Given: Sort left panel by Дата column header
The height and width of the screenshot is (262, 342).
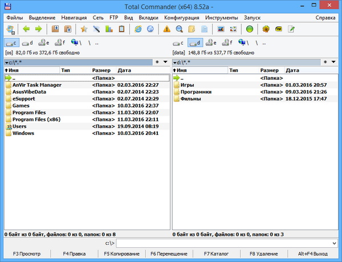Looking at the screenshot, I should click(x=124, y=70).
